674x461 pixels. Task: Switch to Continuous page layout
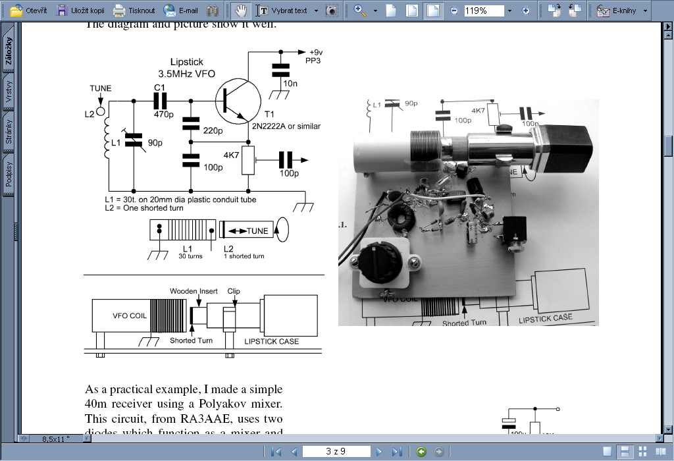tap(625, 452)
